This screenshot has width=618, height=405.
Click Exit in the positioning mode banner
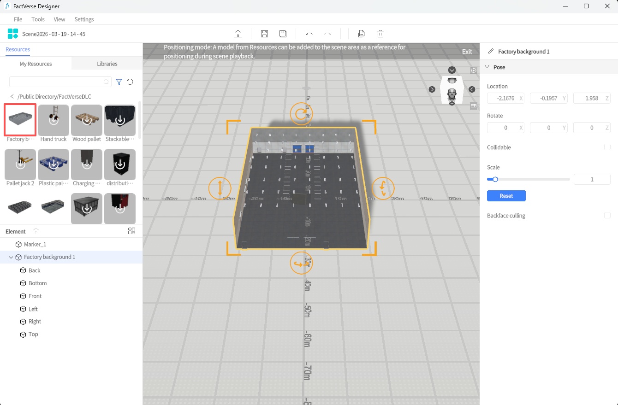pyautogui.click(x=467, y=51)
